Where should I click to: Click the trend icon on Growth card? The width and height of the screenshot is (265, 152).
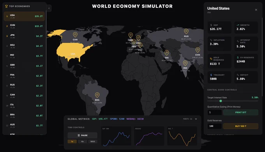tap(238, 25)
